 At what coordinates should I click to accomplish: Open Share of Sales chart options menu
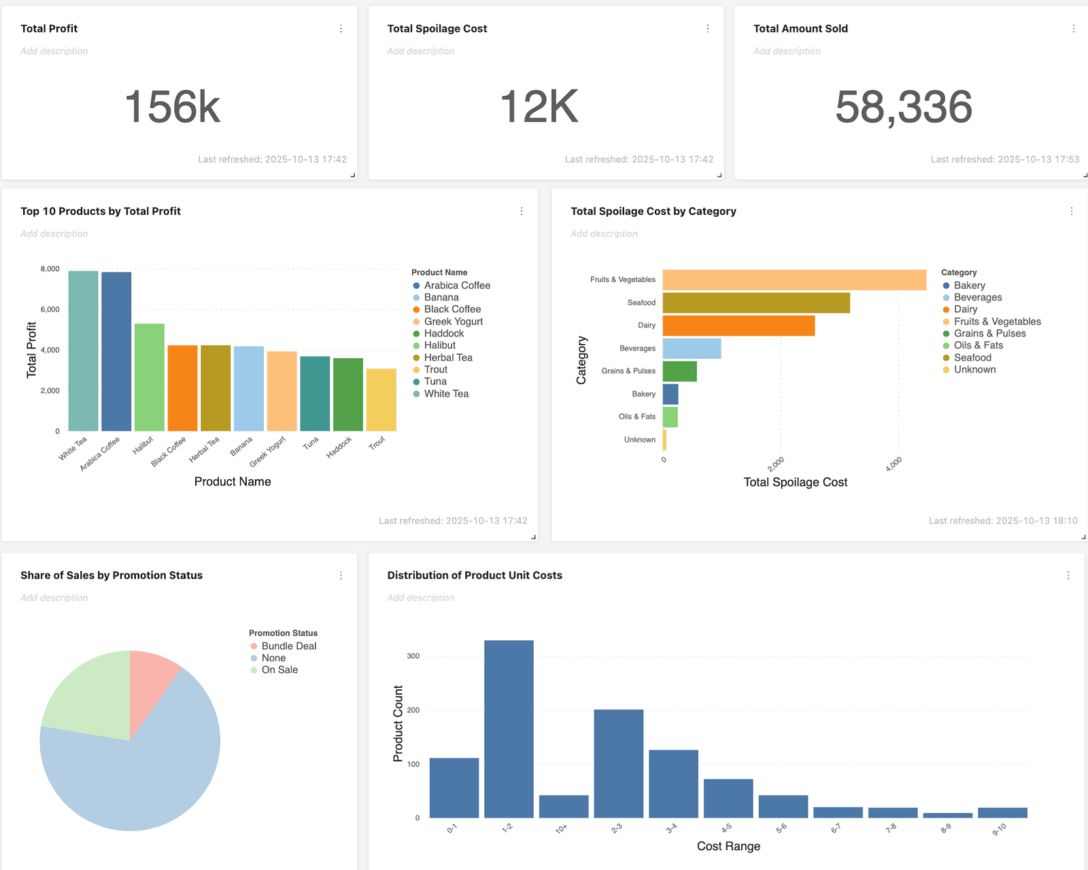click(341, 576)
